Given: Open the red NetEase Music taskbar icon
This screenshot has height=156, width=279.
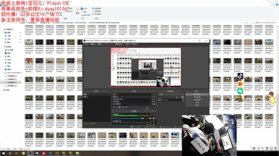Looking at the screenshot, I should pos(44,153).
